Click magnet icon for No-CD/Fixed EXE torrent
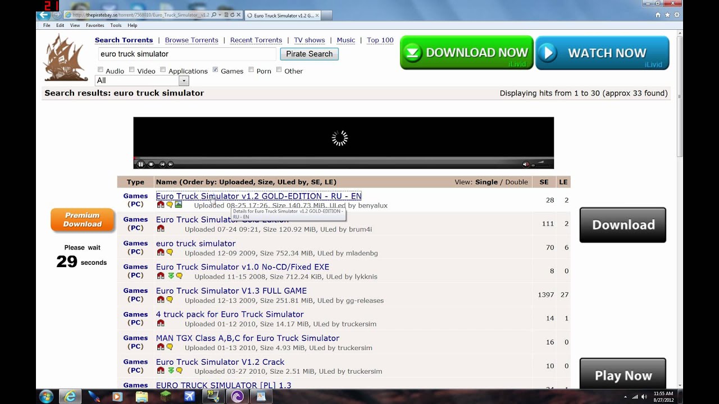 [x=161, y=276]
